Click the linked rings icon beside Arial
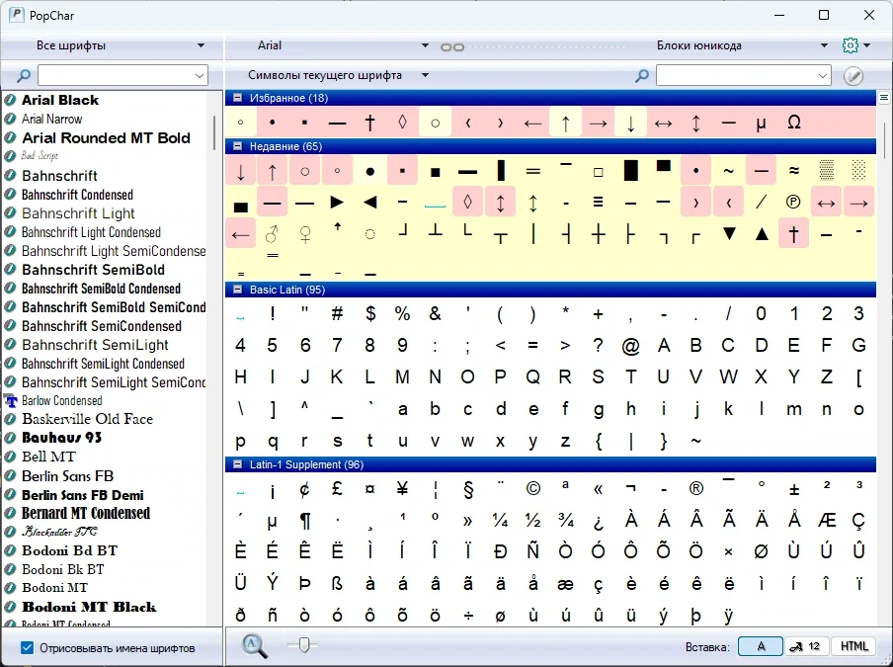The image size is (893, 667). (x=452, y=47)
